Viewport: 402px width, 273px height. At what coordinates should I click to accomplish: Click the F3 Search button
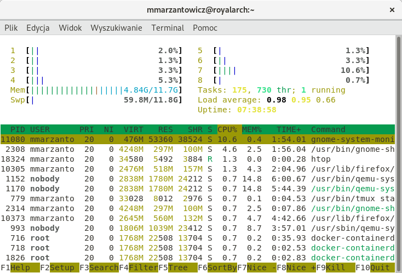(x=99, y=268)
